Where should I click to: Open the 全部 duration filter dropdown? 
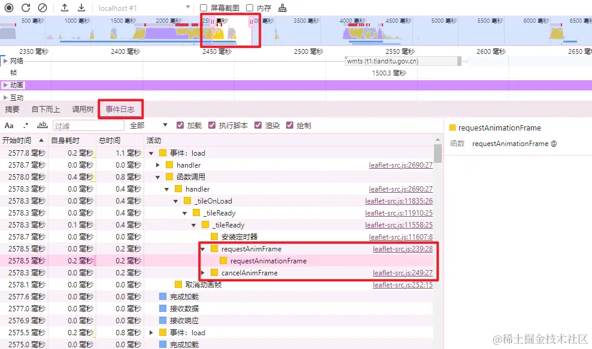148,125
